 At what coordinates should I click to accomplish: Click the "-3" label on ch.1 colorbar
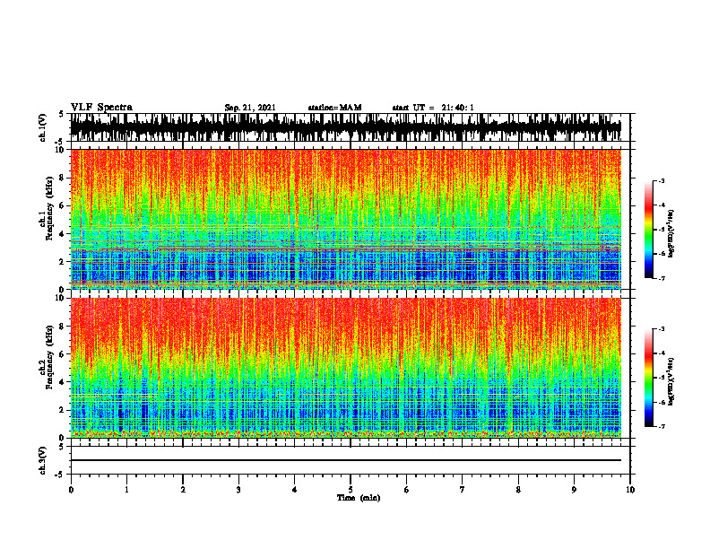661,180
